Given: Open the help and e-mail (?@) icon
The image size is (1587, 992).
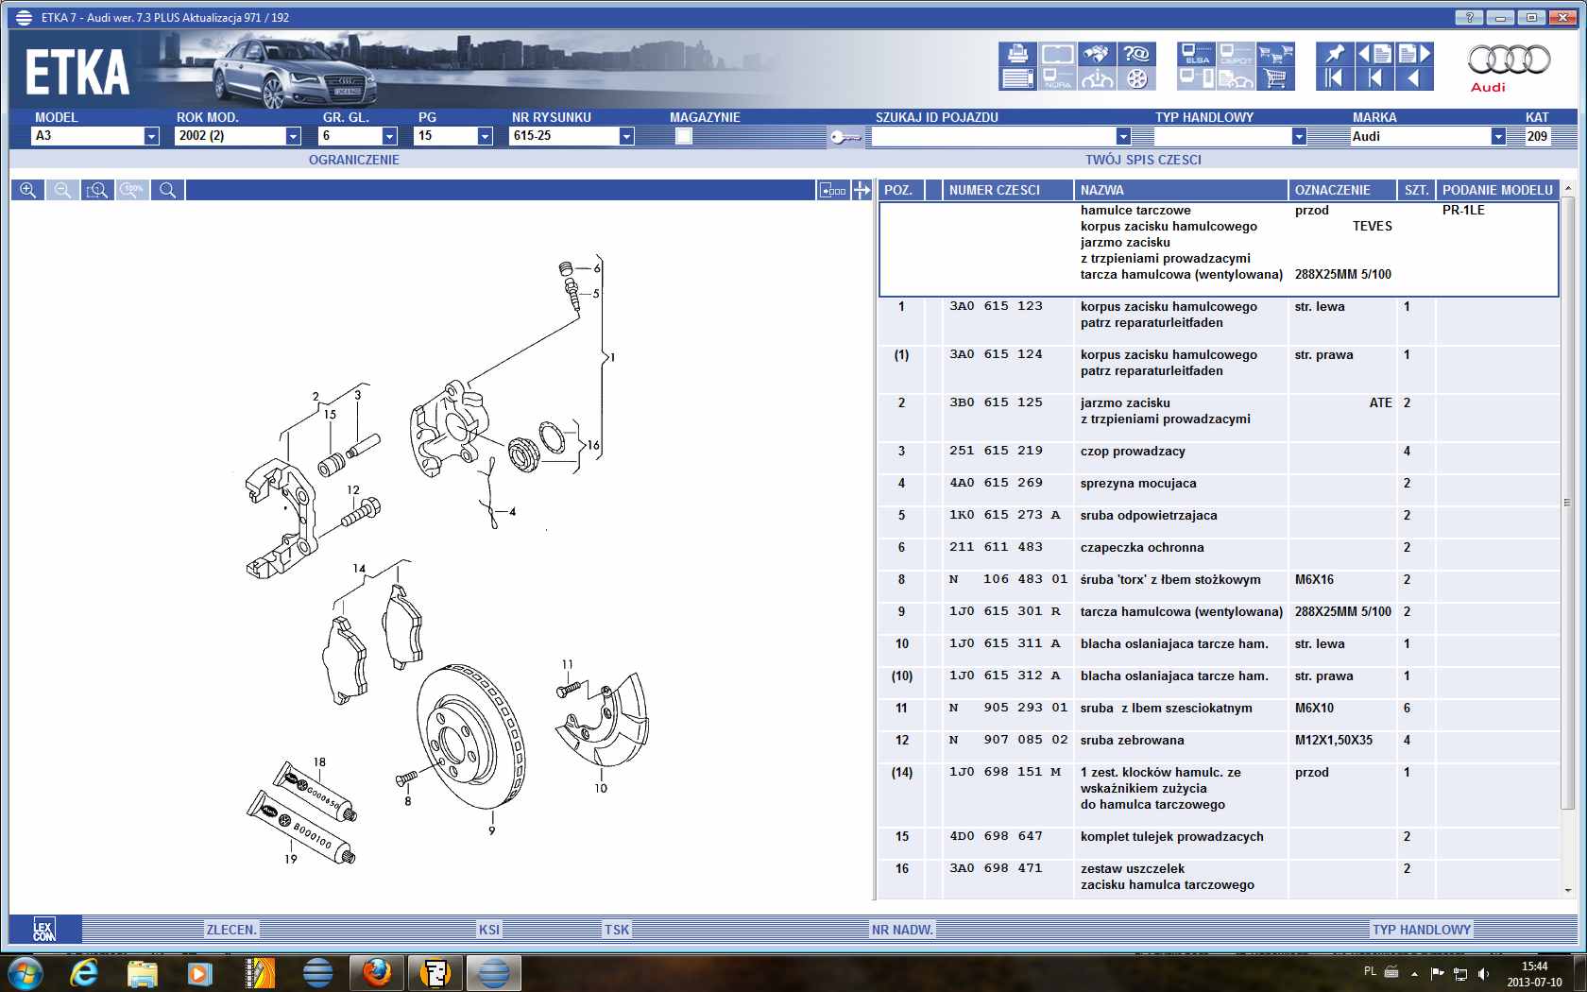Looking at the screenshot, I should [1137, 54].
